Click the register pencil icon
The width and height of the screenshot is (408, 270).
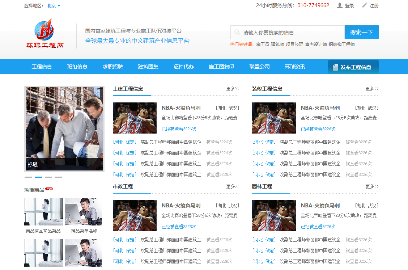click(x=364, y=5)
